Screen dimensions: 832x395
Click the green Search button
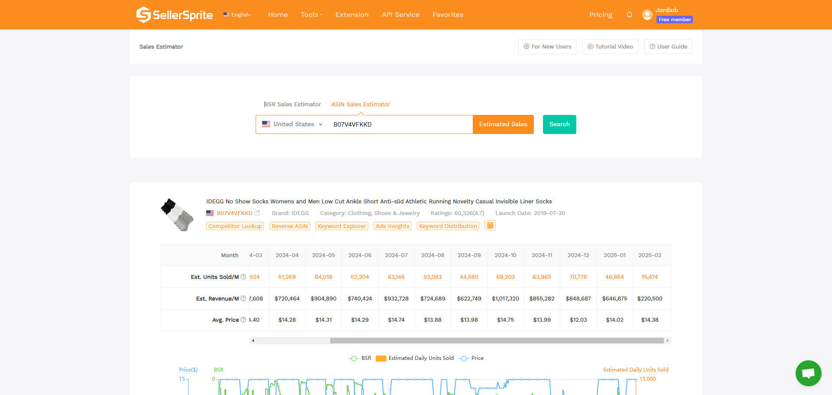click(x=559, y=124)
